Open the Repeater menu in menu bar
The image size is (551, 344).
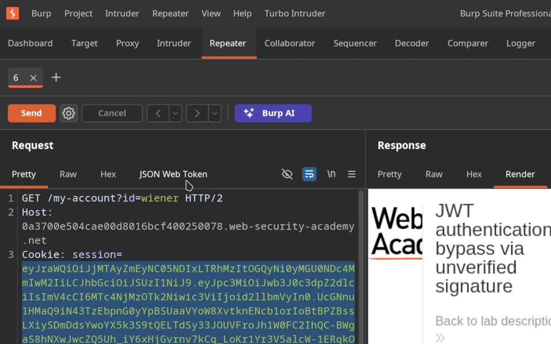point(170,13)
